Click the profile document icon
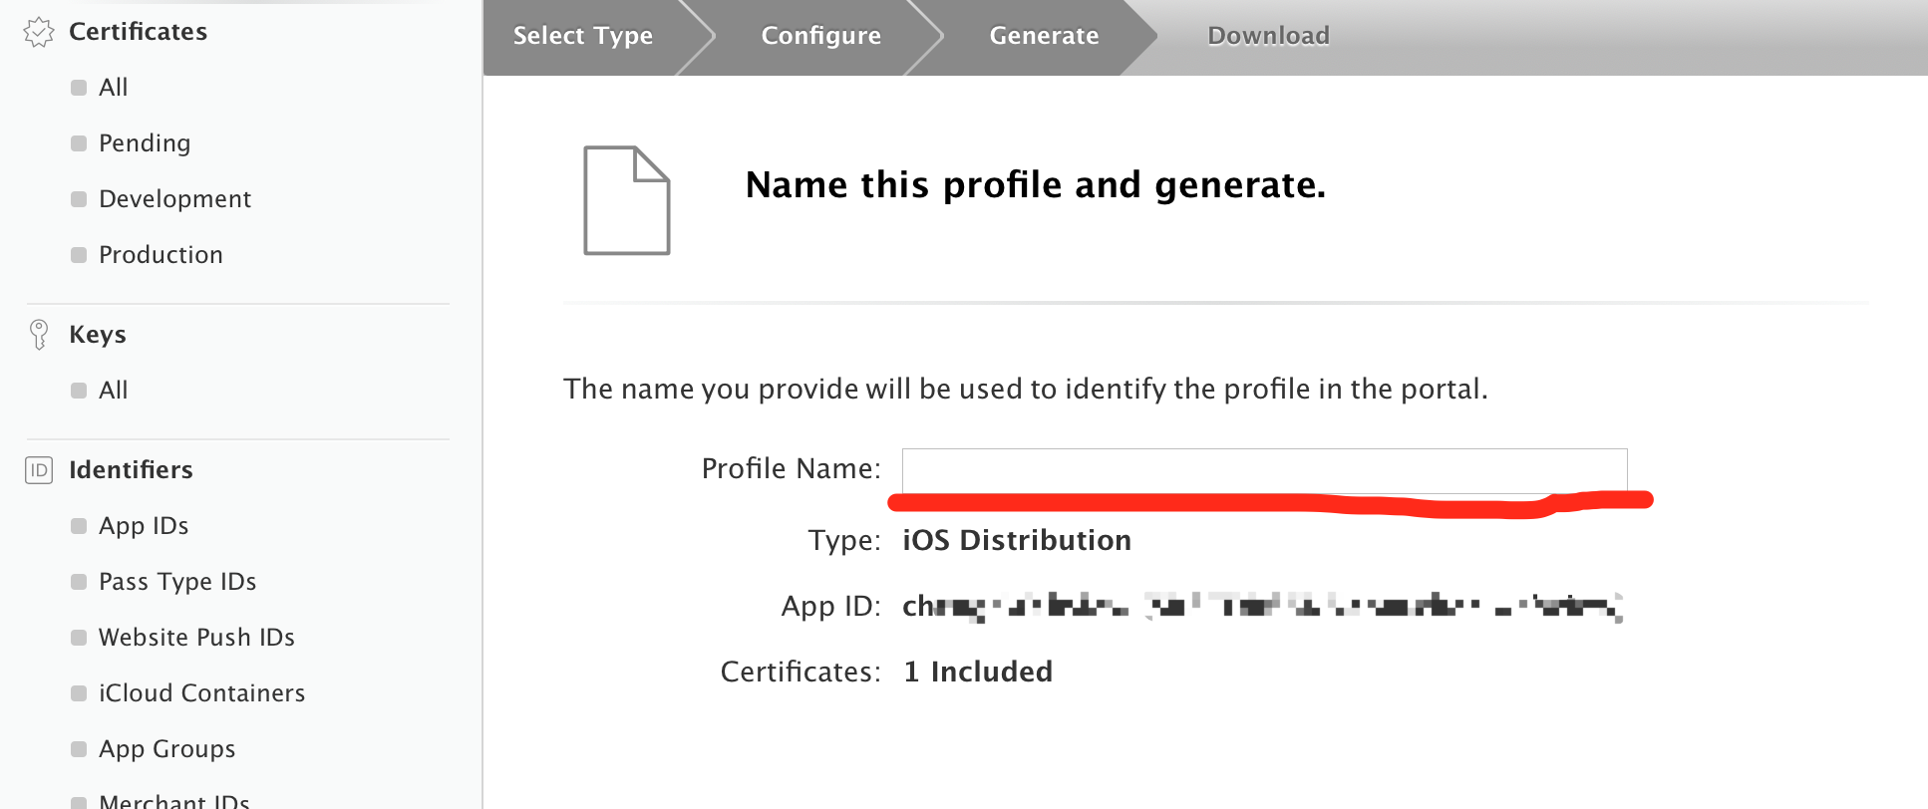 click(626, 200)
